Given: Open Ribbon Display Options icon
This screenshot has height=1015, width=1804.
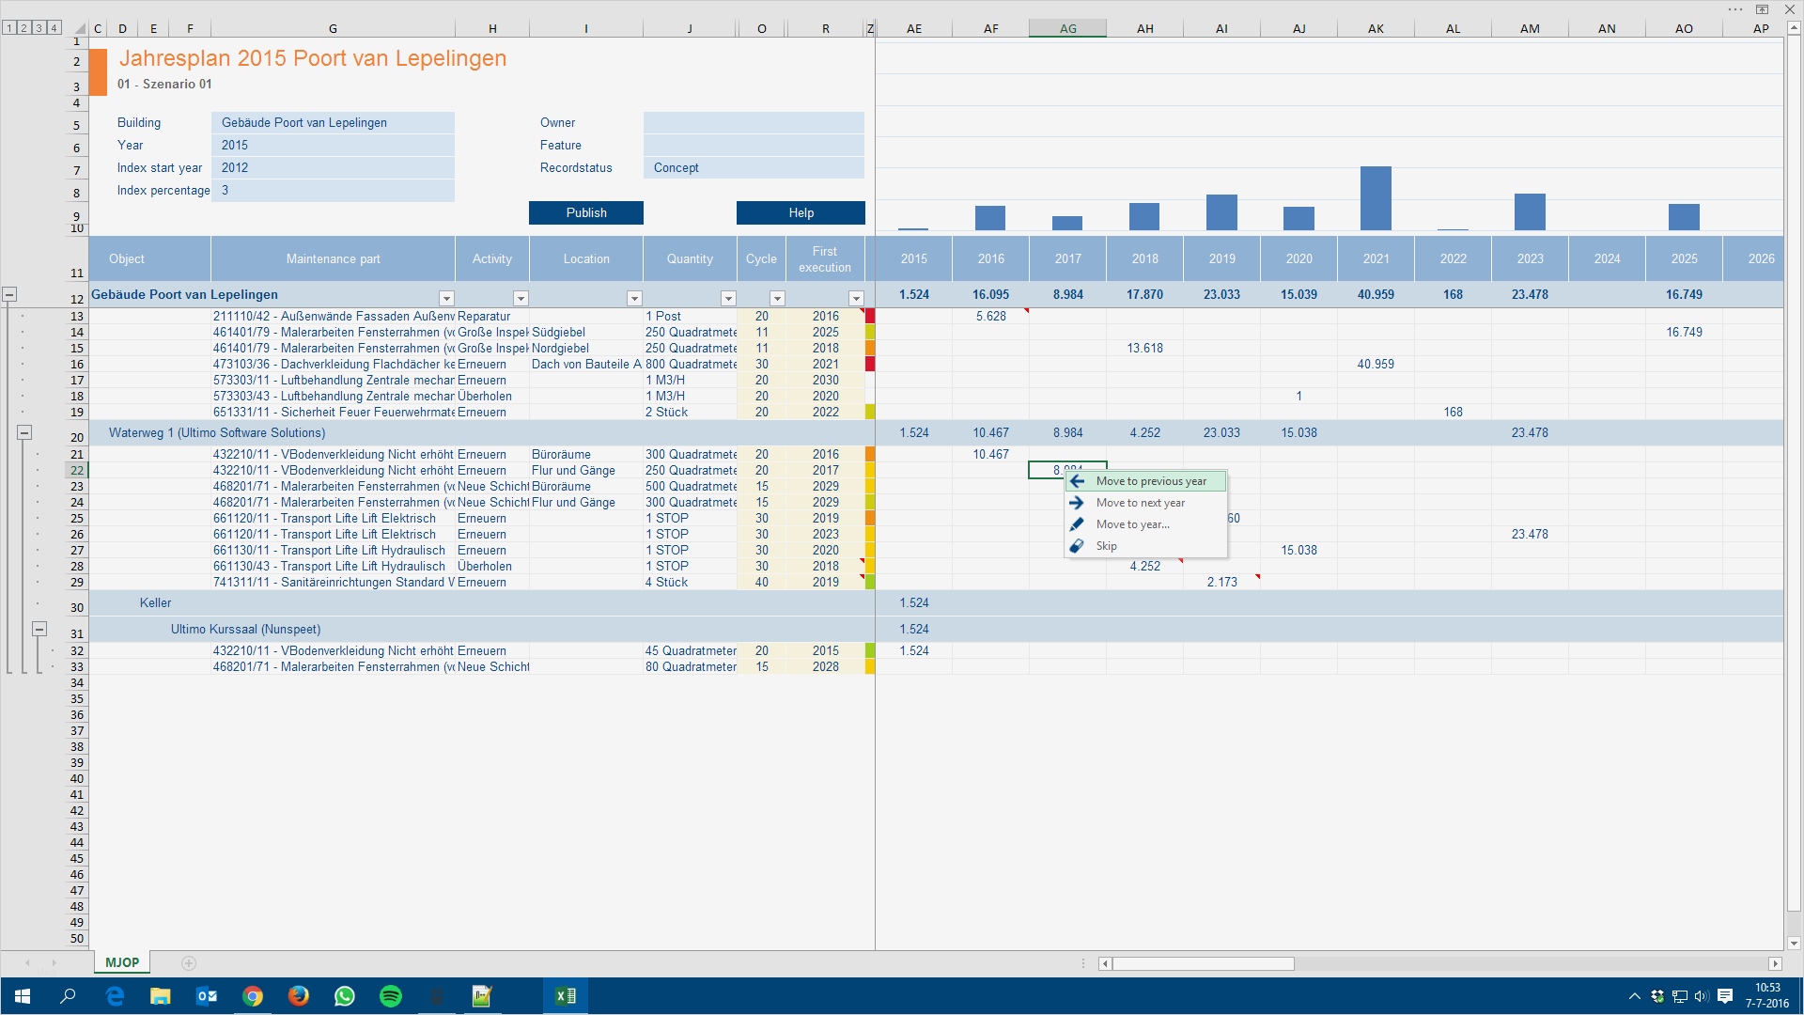Looking at the screenshot, I should pyautogui.click(x=1762, y=9).
